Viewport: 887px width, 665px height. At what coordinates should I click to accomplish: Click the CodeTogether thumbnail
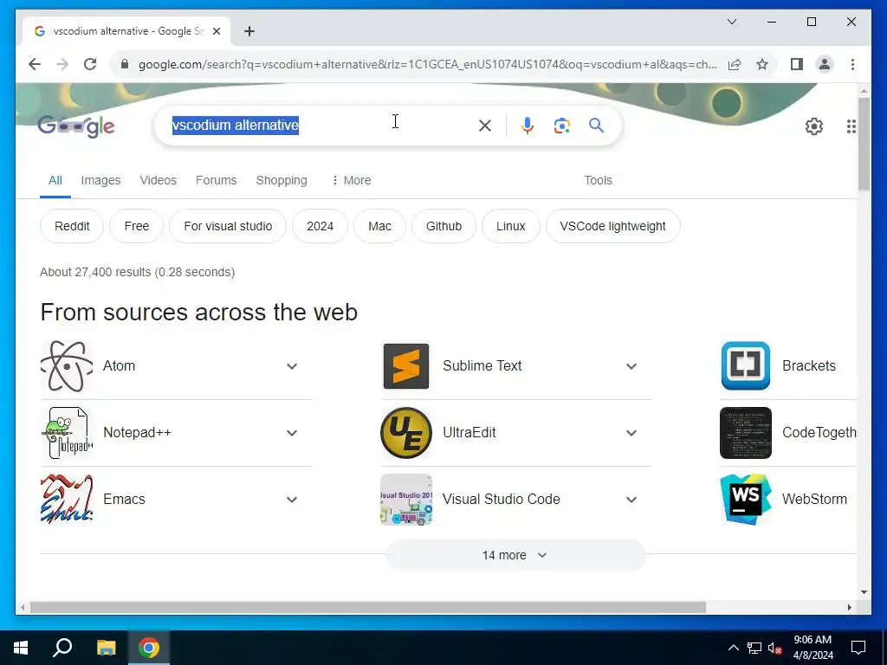746,433
